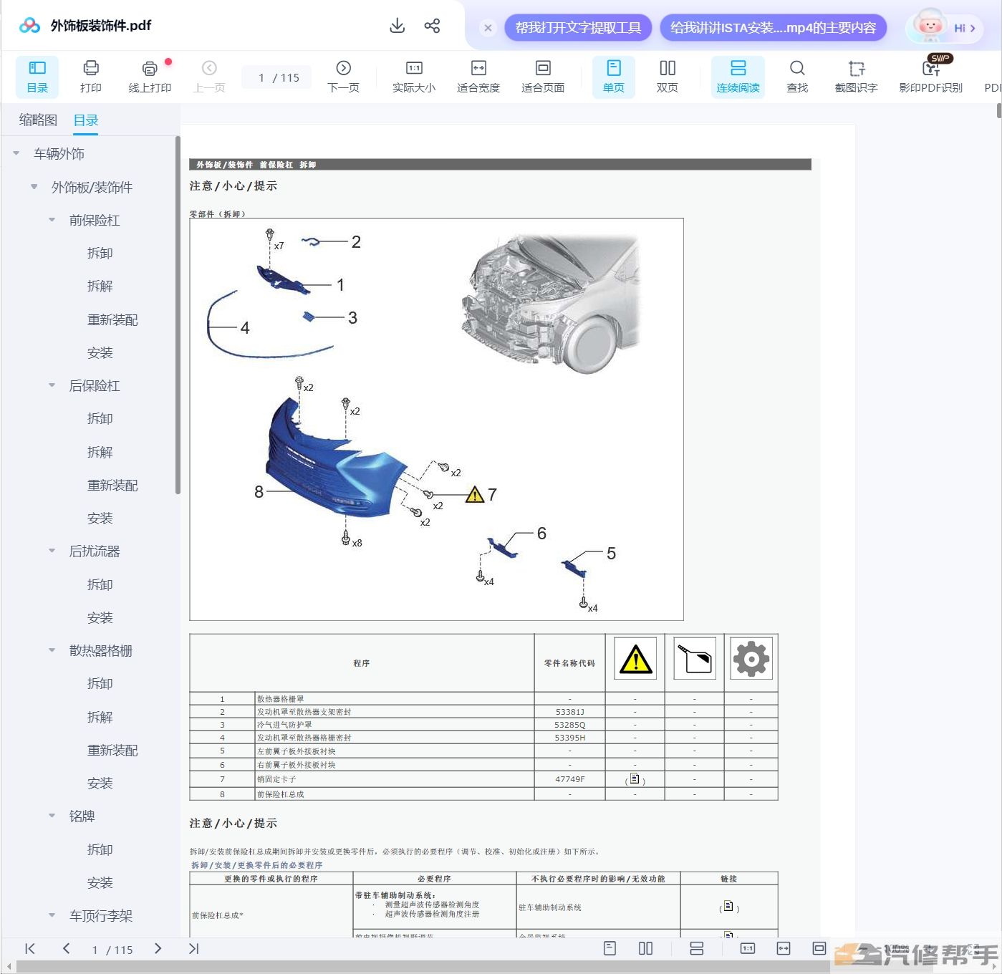Click 帮我打开文字提取工具 suggestion

[578, 28]
